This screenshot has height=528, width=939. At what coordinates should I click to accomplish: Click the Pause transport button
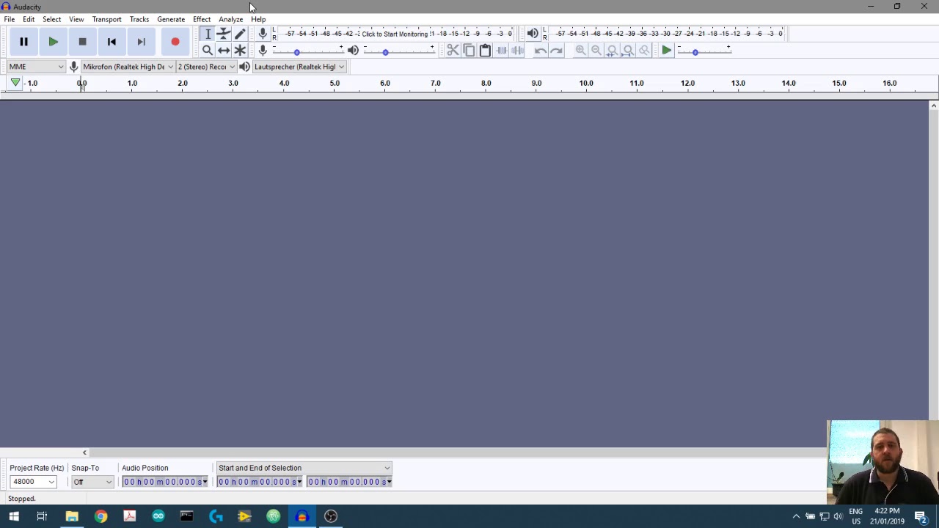(23, 42)
